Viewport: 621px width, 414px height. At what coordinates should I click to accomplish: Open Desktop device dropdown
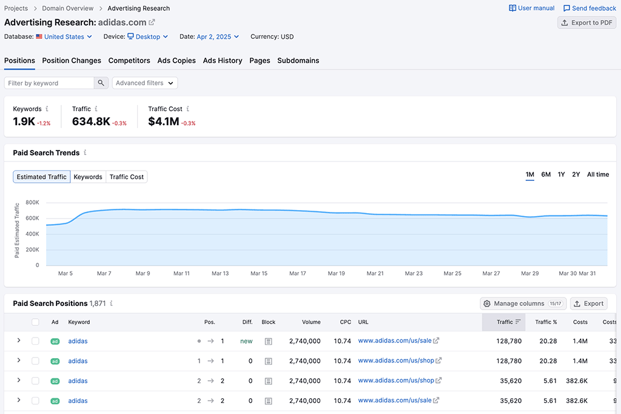tap(148, 36)
